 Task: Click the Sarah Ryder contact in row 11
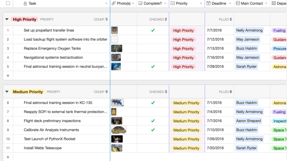pos(247,148)
